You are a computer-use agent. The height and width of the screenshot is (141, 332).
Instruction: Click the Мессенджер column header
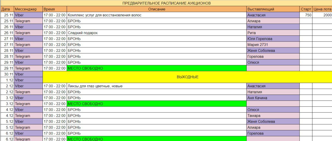(x=29, y=9)
